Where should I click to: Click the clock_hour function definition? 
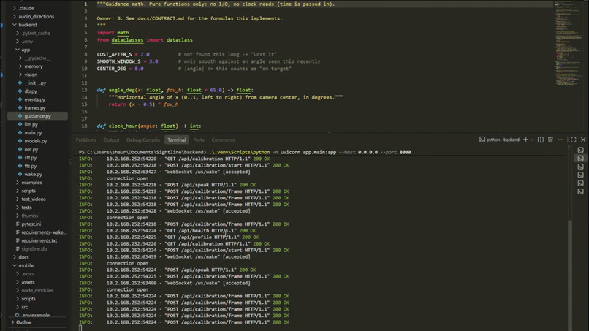149,126
